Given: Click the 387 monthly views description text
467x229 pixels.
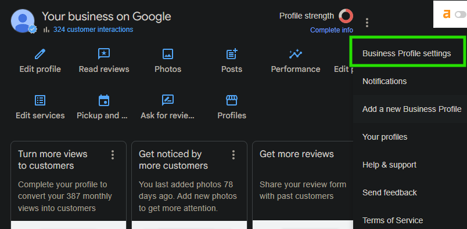Looking at the screenshot, I should coord(65,197).
